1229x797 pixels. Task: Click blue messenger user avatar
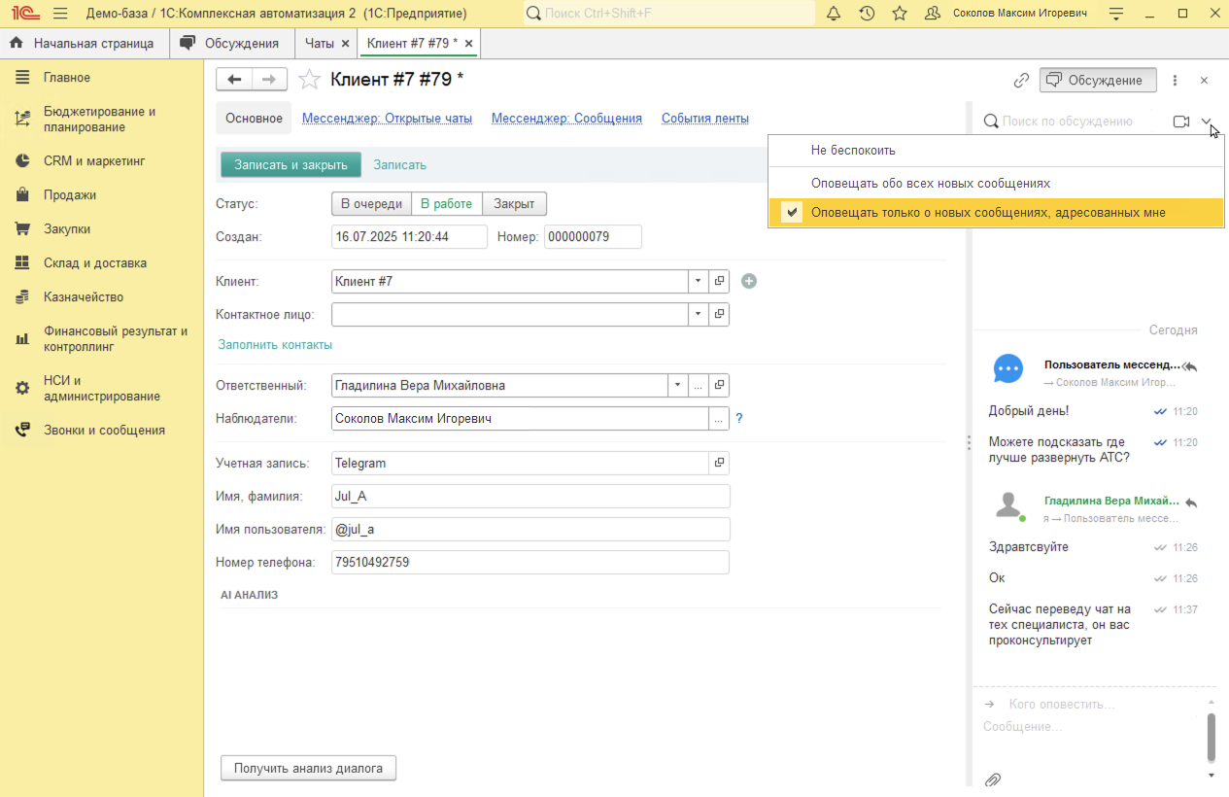(x=1008, y=369)
